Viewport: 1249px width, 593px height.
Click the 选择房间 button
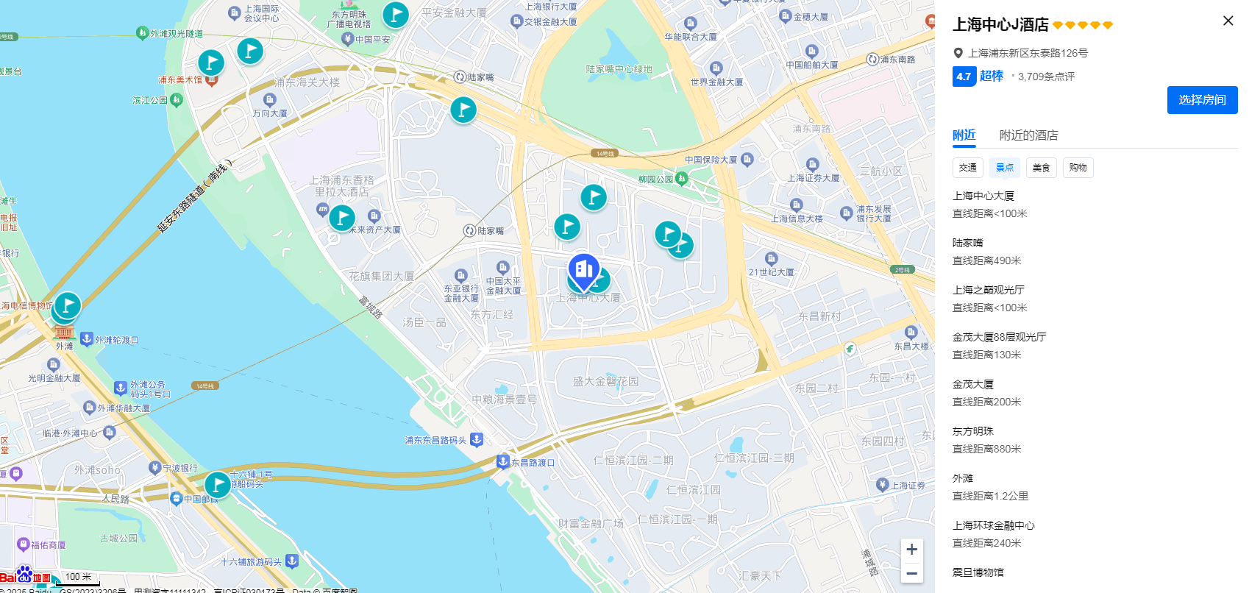click(x=1202, y=100)
